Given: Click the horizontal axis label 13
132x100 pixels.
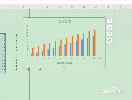Looking at the screenshot, I should pos(100,58).
